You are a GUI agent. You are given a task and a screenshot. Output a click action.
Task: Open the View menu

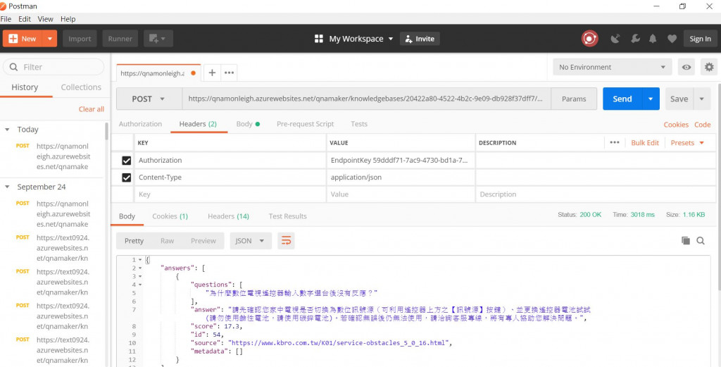pyautogui.click(x=46, y=19)
